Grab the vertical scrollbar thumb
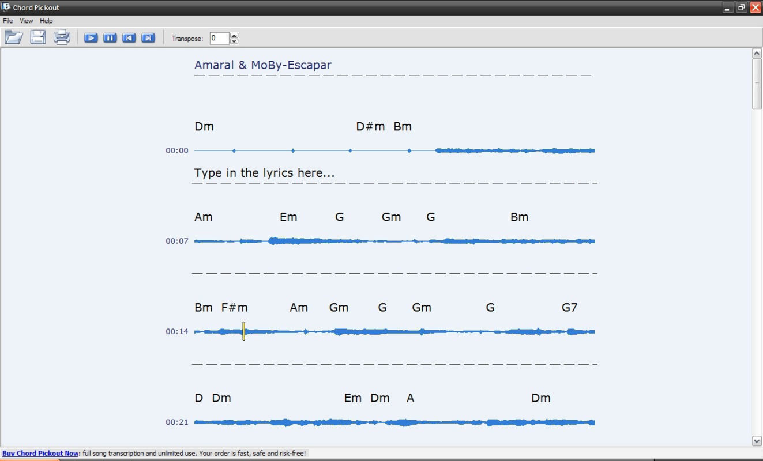Image resolution: width=763 pixels, height=461 pixels. point(757,84)
